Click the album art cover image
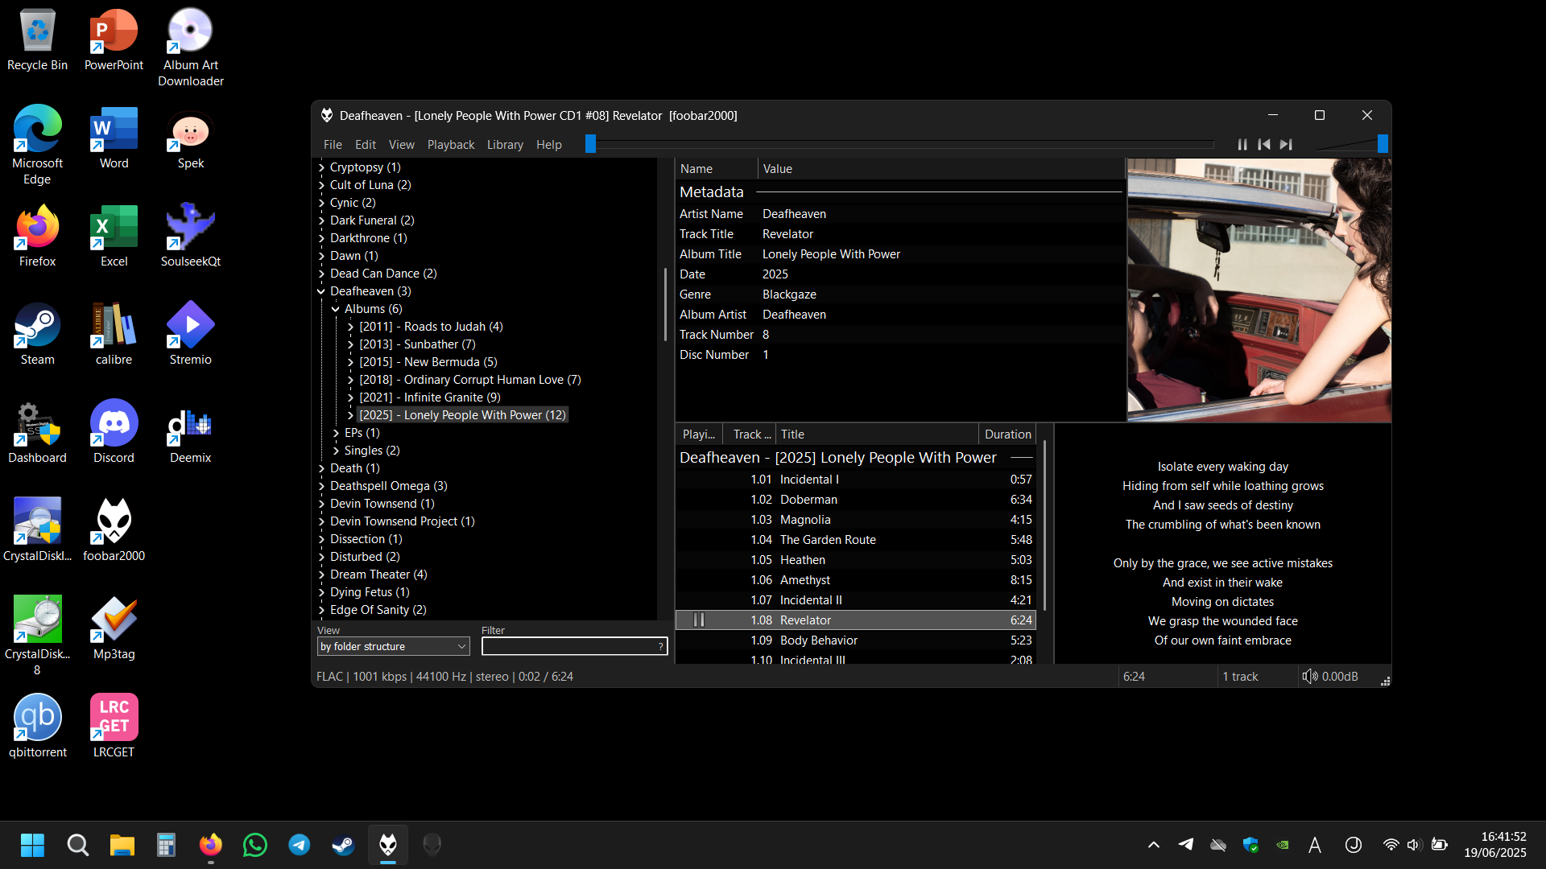 tap(1259, 290)
